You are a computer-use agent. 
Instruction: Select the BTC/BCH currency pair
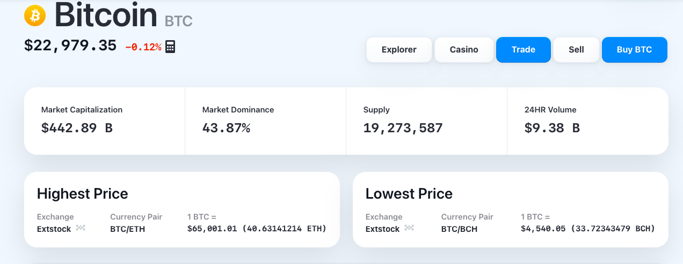tap(459, 229)
